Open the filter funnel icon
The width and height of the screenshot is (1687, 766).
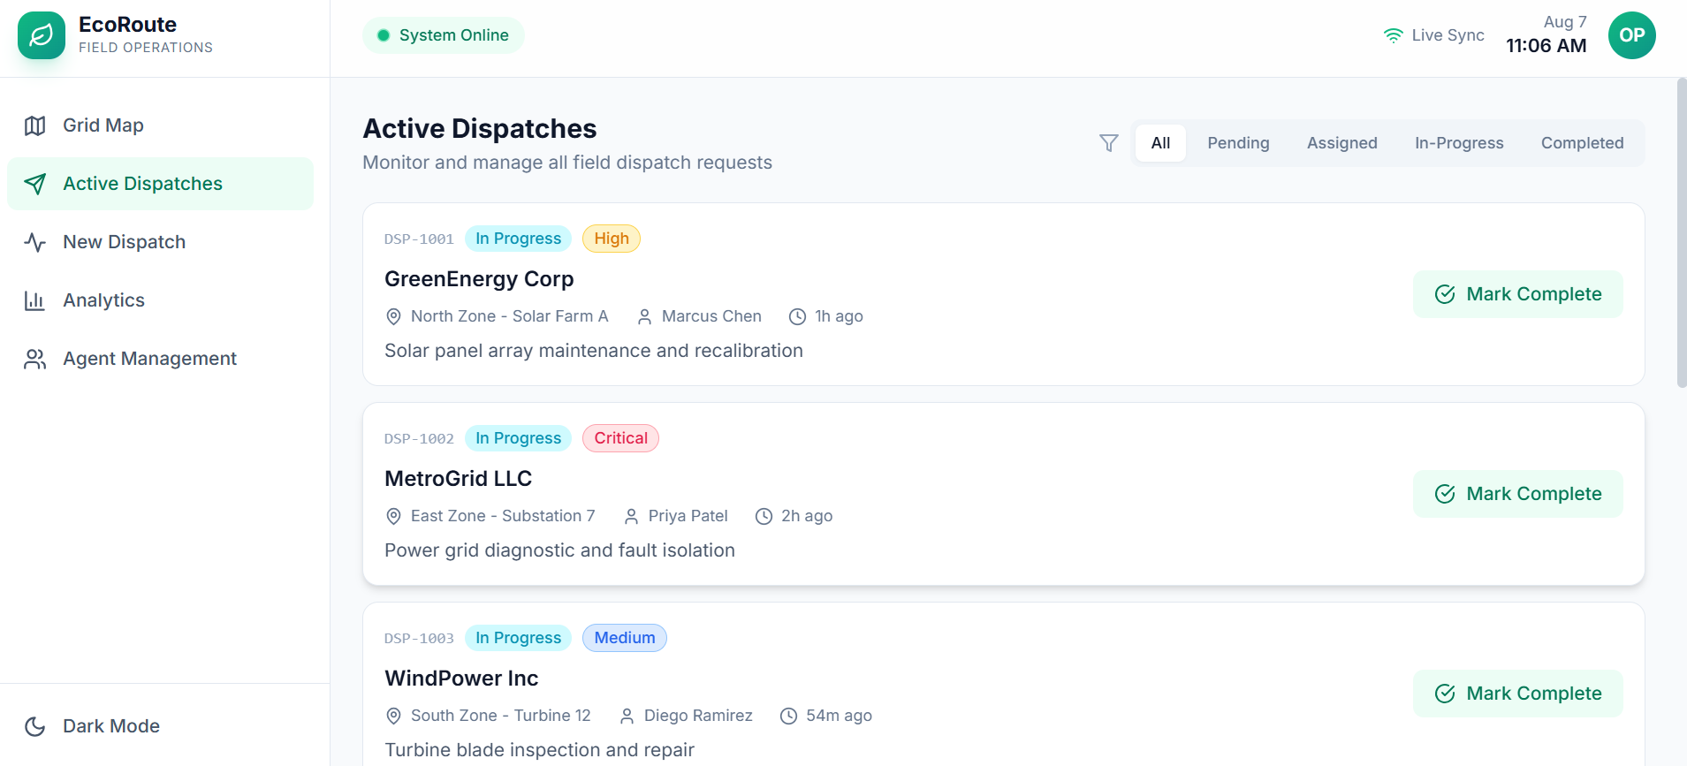[x=1109, y=143]
